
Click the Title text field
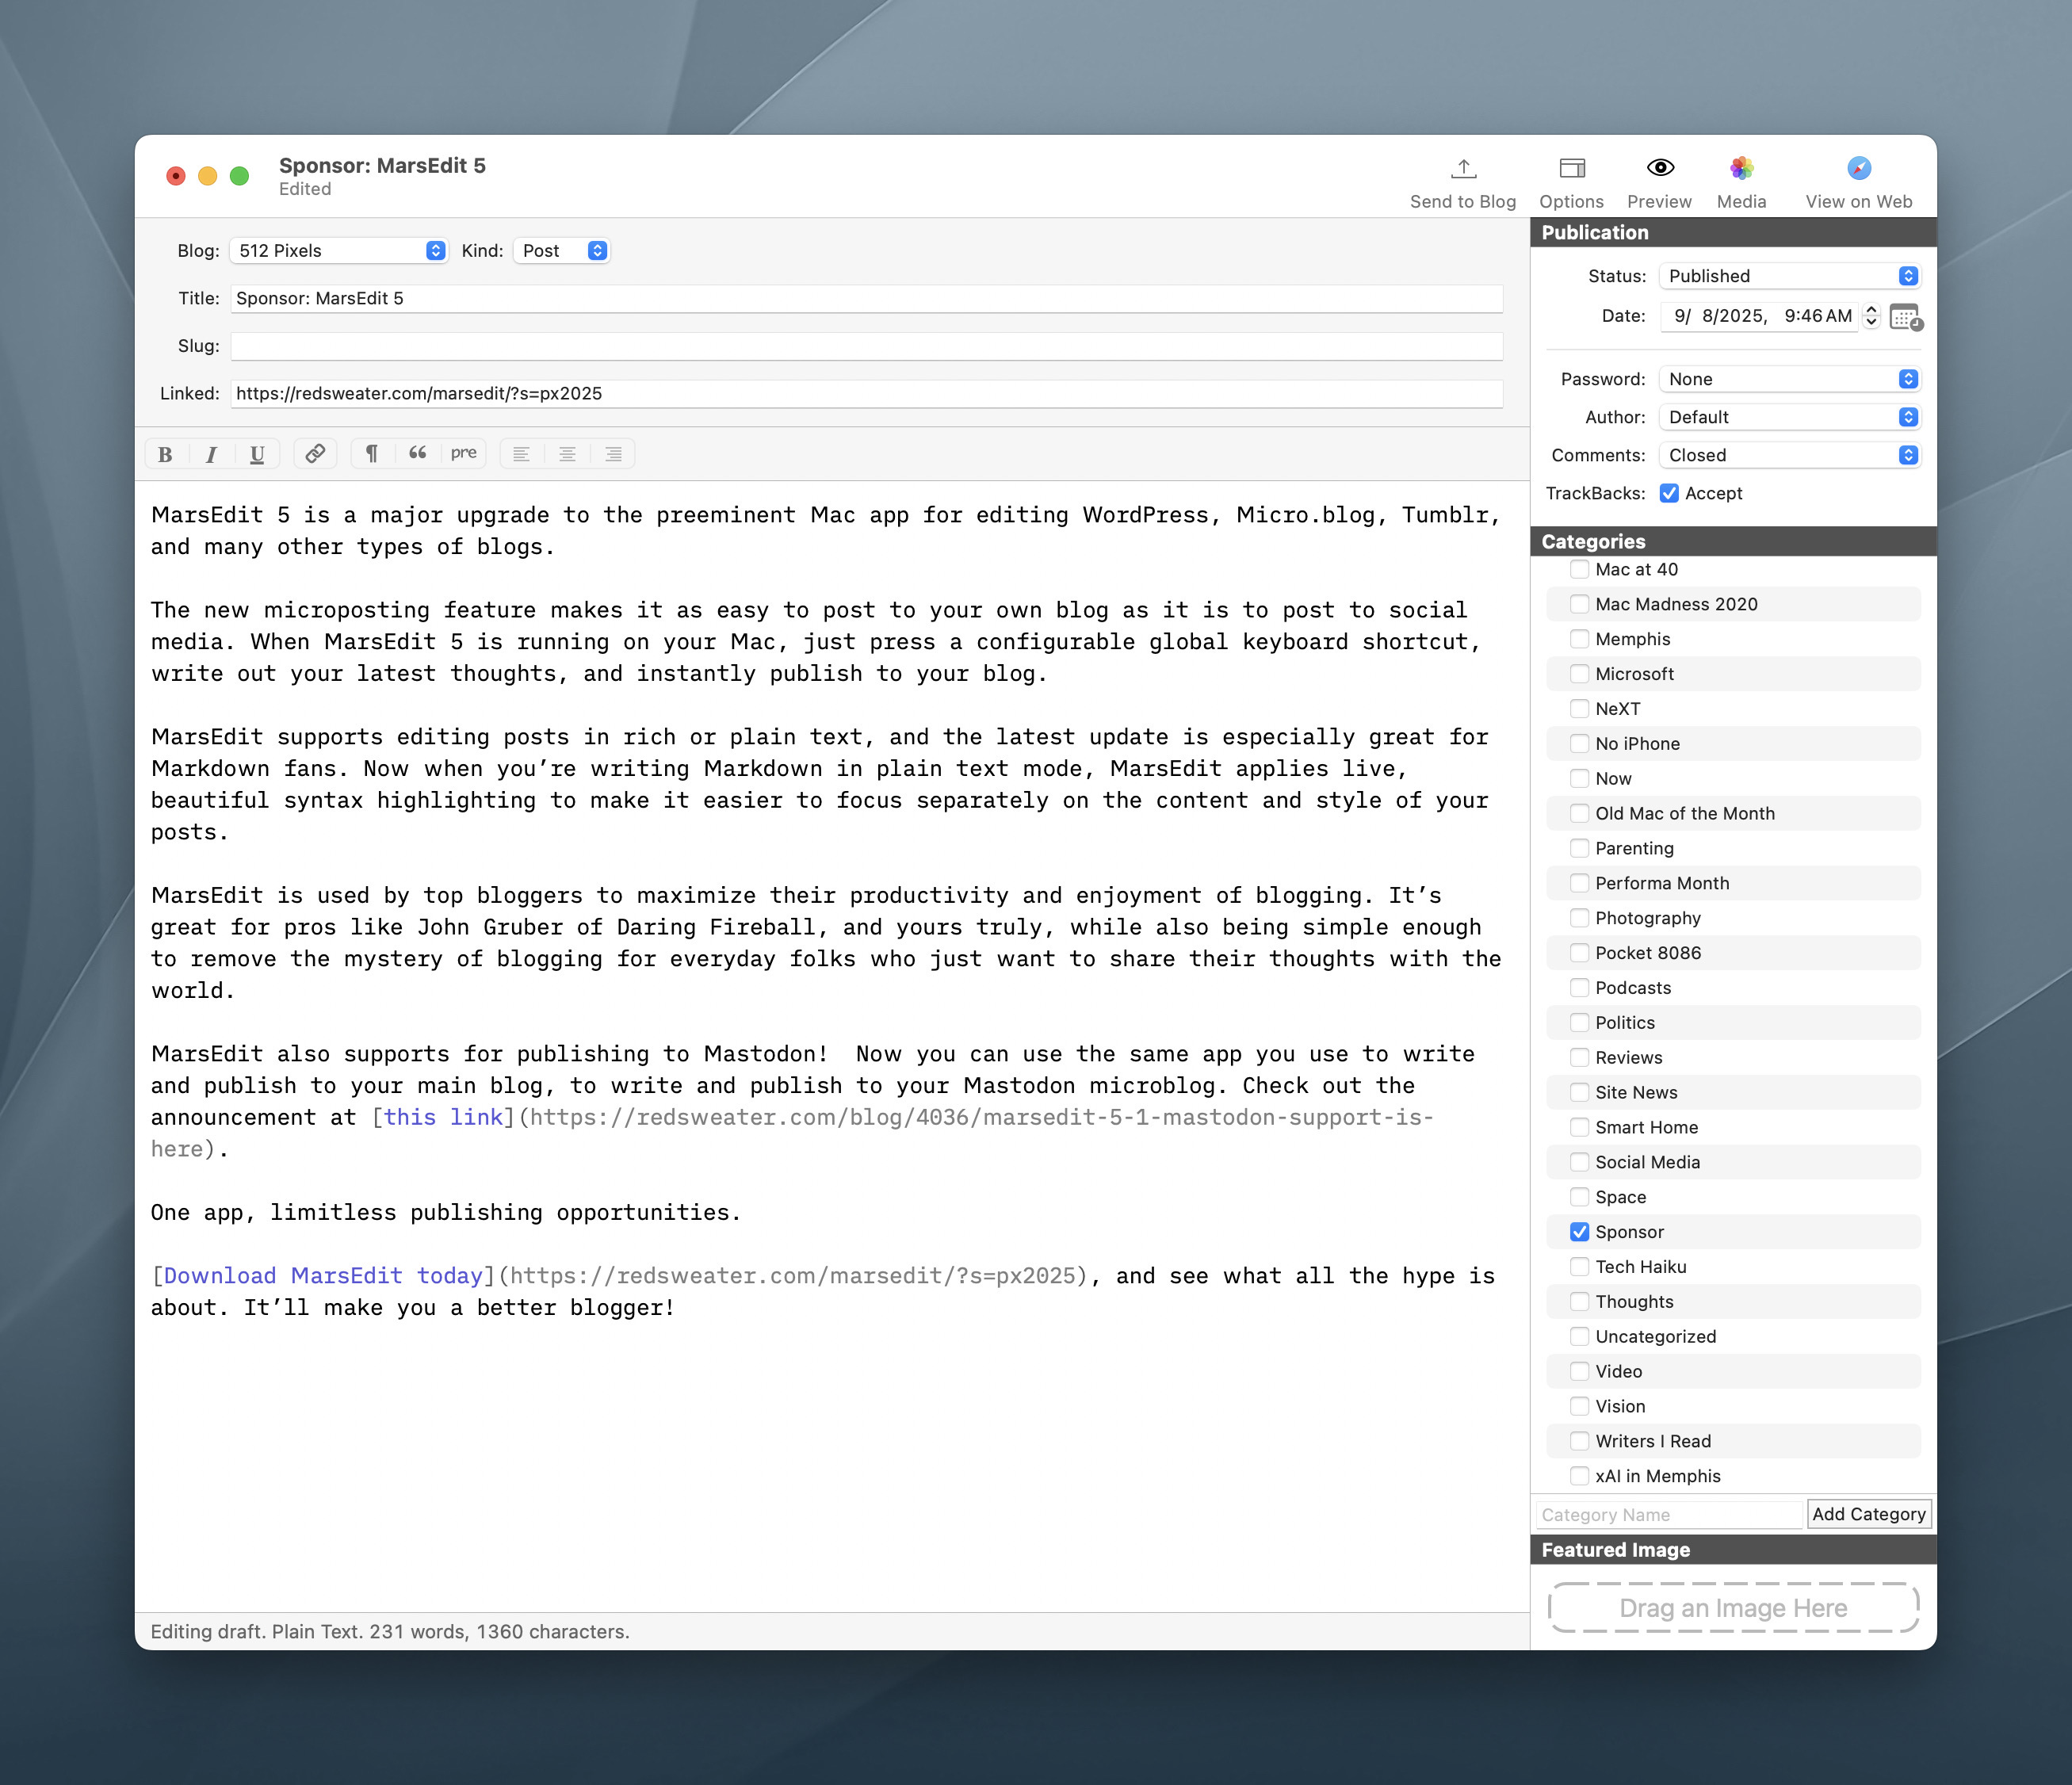pyautogui.click(x=867, y=298)
